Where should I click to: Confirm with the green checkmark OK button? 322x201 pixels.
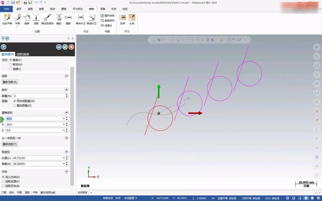click(x=65, y=47)
